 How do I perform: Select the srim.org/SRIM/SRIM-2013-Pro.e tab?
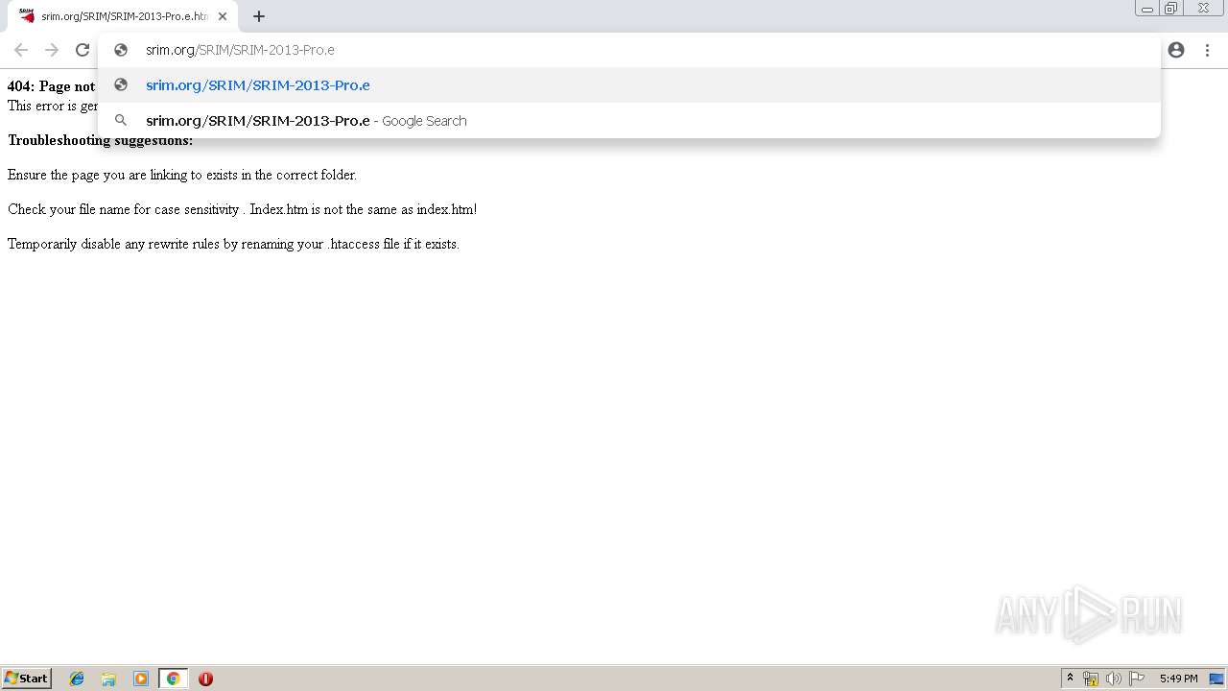click(123, 16)
